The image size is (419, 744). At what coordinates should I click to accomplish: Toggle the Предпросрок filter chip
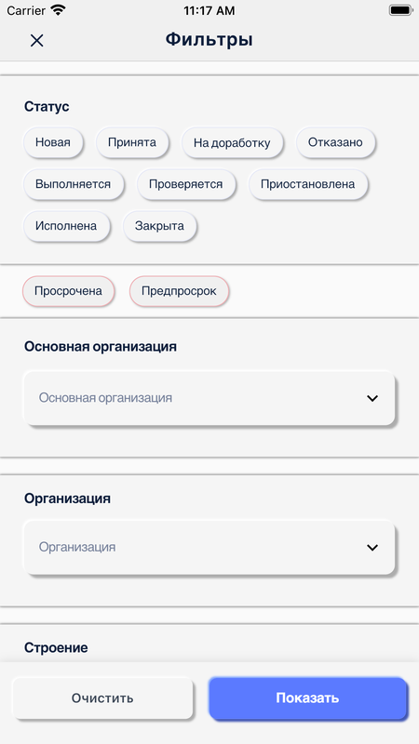179,291
